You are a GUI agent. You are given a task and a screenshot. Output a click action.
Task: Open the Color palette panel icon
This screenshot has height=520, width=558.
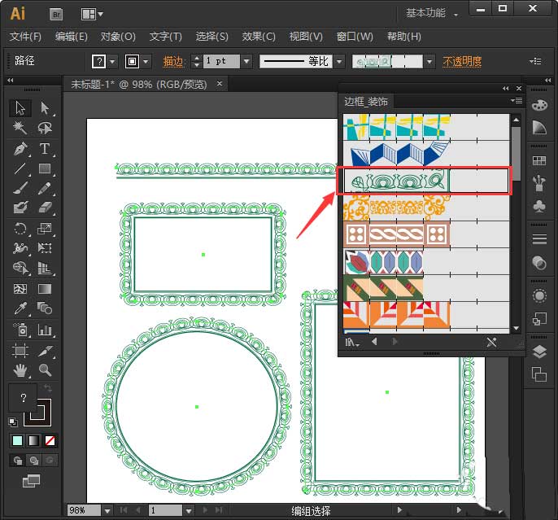point(539,105)
